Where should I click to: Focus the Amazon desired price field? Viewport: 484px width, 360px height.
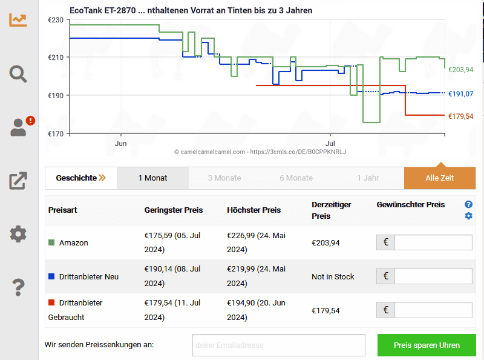[433, 243]
